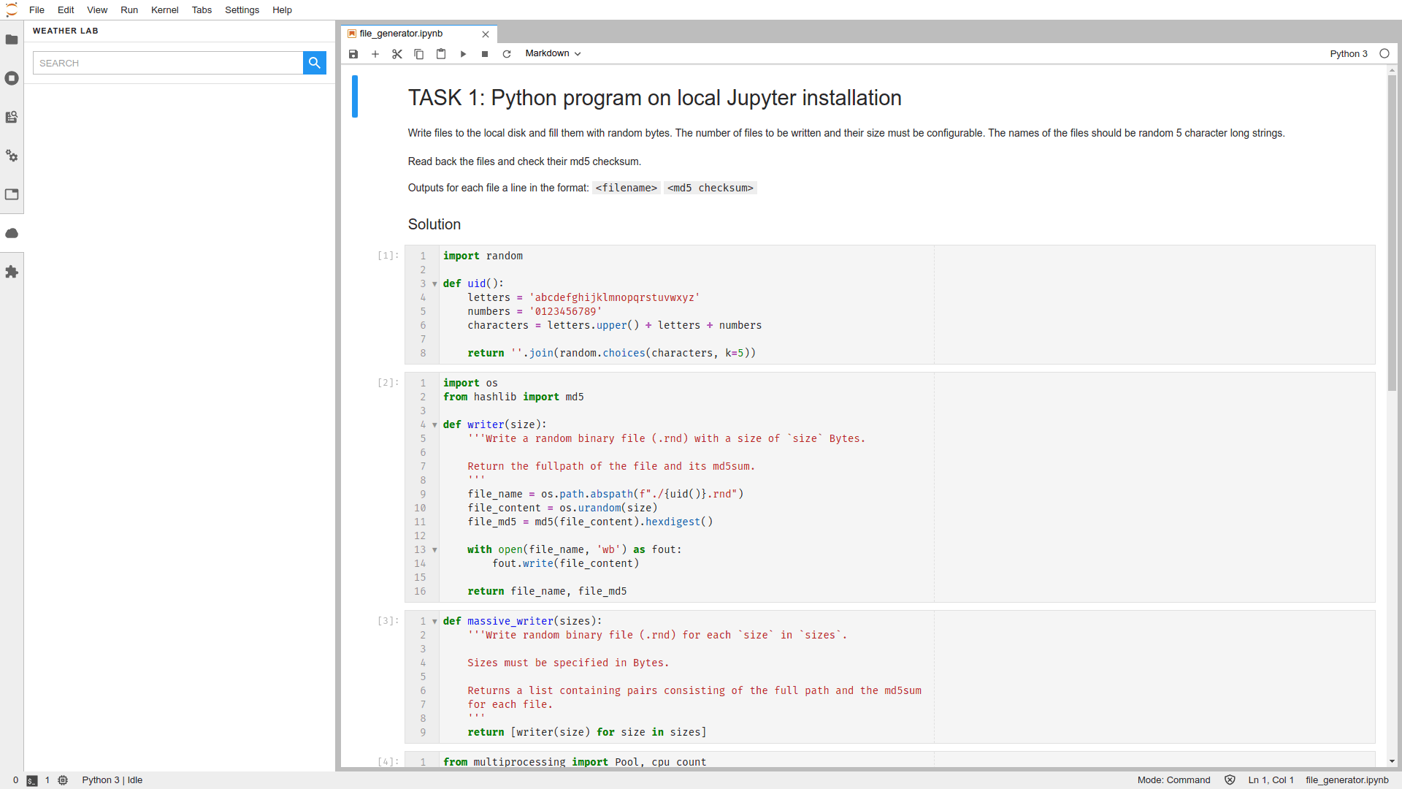The width and height of the screenshot is (1402, 789).
Task: Open the running terminals and kernels sidebar icon
Action: click(x=12, y=78)
